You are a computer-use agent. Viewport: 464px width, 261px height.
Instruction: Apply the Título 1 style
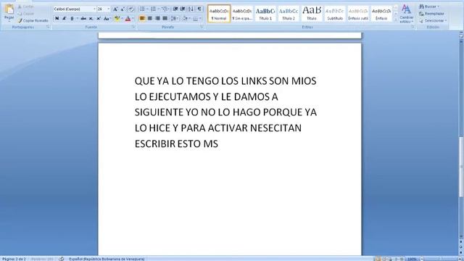(265, 14)
